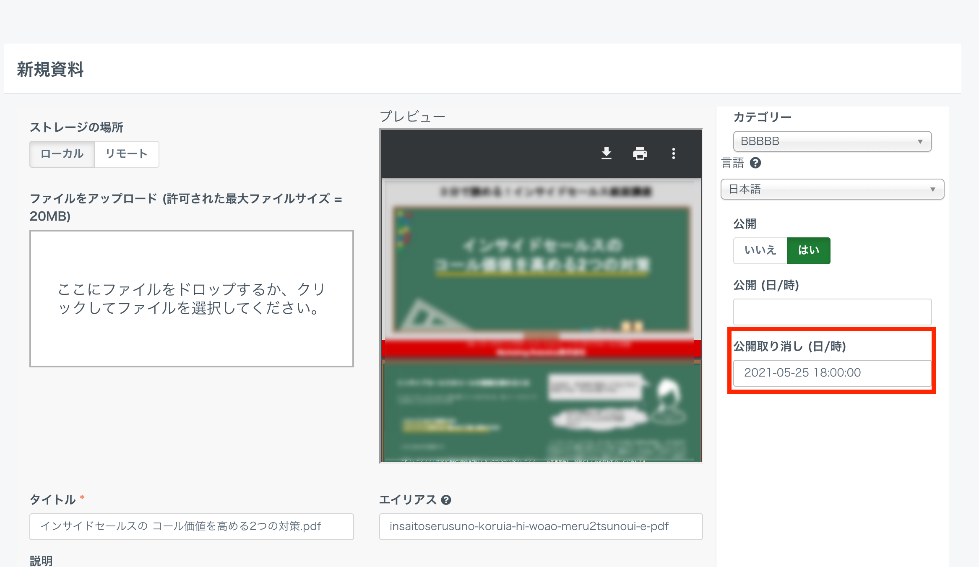This screenshot has width=979, height=567.
Task: Click the help icon next to 言語
Action: (755, 163)
